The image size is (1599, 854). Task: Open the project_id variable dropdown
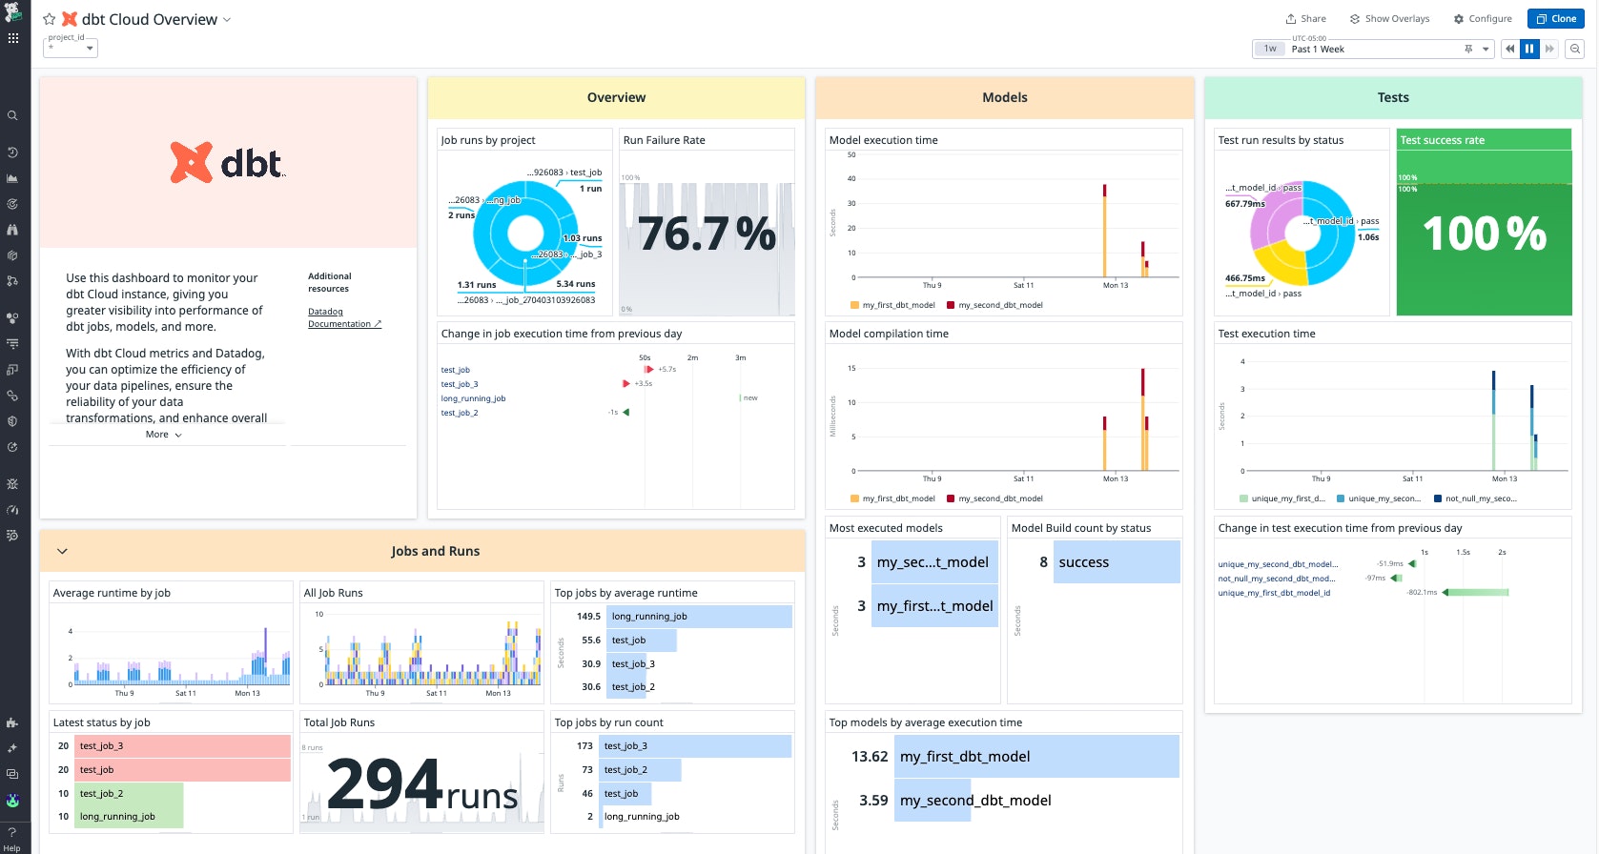(72, 48)
